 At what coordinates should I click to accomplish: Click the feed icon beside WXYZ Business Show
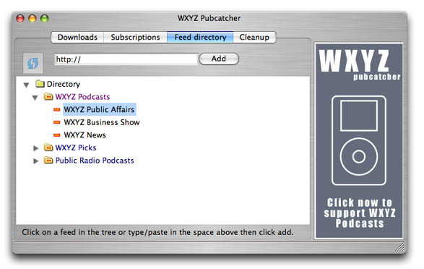tap(57, 122)
